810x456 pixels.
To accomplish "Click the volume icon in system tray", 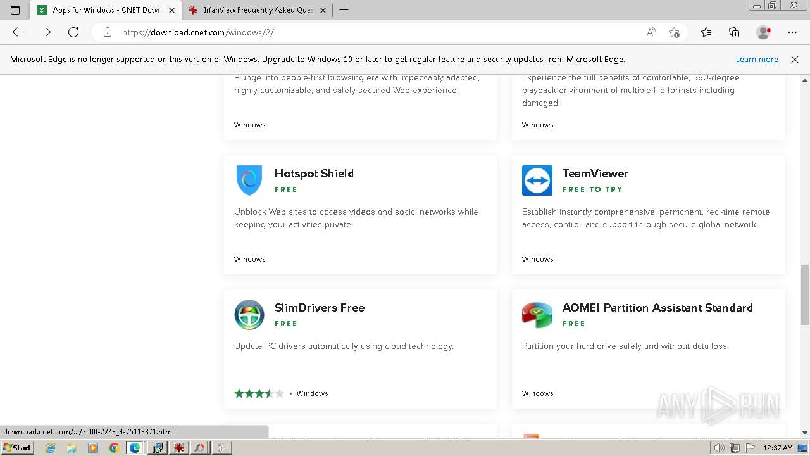I will point(720,448).
